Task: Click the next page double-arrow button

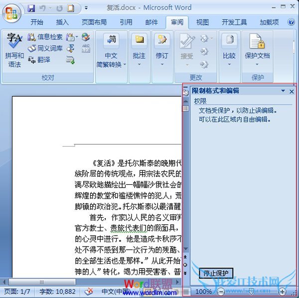Action: [x=185, y=274]
